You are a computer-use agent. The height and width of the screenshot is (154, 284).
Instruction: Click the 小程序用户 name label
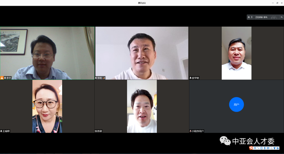coord(197,131)
